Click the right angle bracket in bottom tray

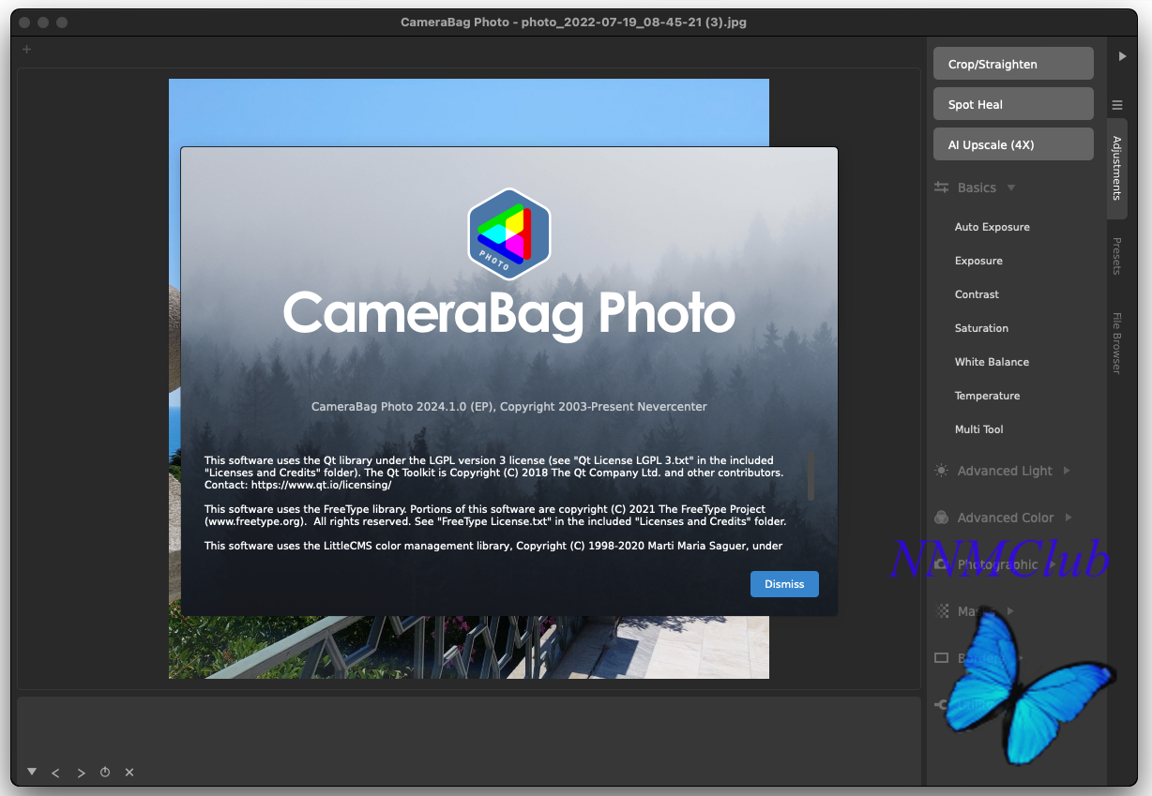pos(81,773)
